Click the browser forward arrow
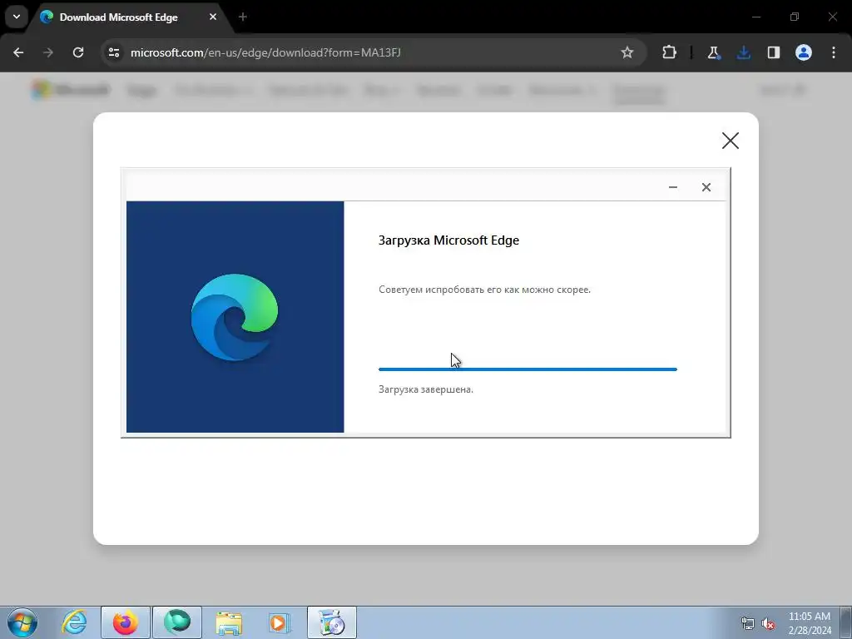This screenshot has width=852, height=639. 48,52
